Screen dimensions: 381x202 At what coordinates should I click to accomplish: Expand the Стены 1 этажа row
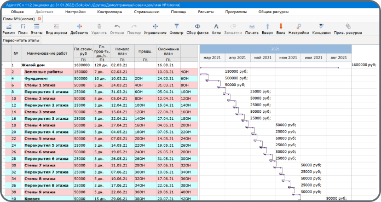coord(4,85)
